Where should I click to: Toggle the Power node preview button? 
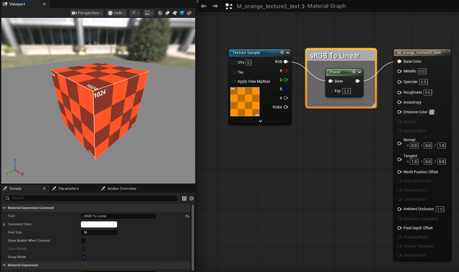pos(353,72)
